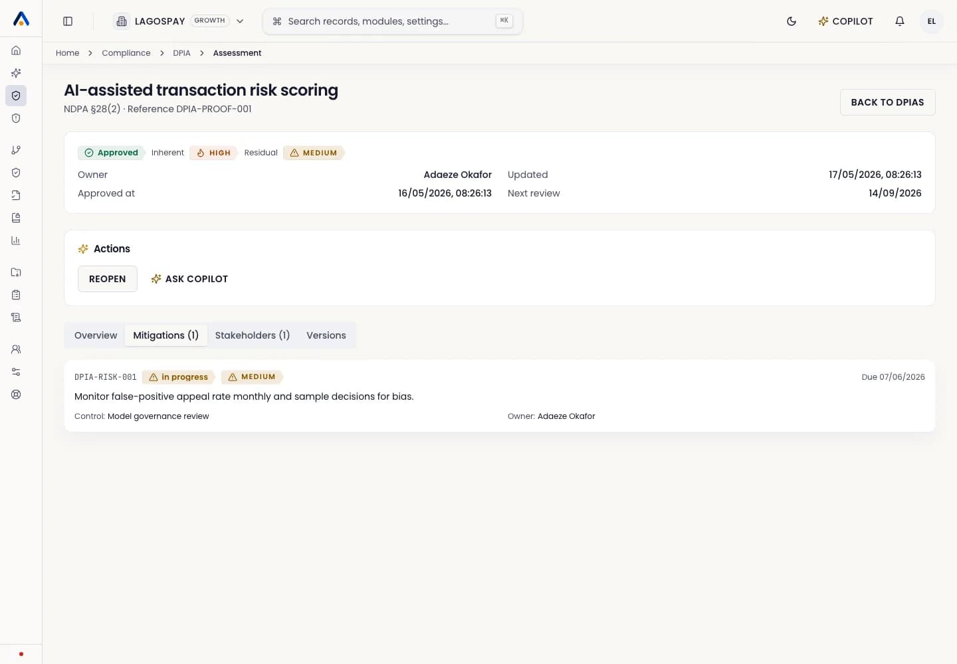
Task: Click the Assessment breadcrumb
Action: [x=237, y=53]
